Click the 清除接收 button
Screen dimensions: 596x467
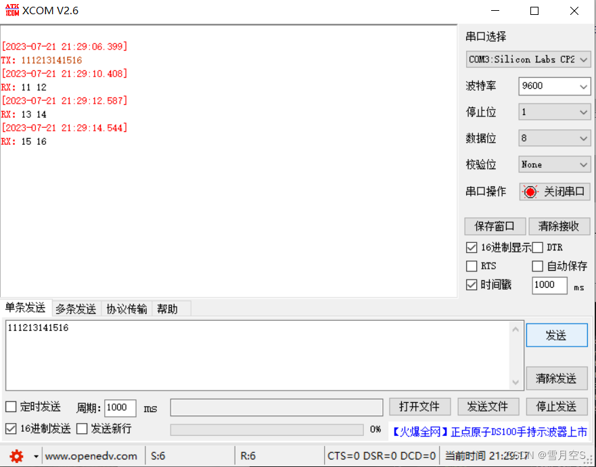pyautogui.click(x=559, y=227)
